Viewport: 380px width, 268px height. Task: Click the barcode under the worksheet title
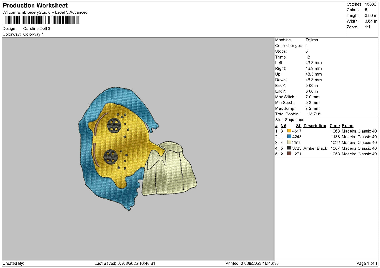click(x=41, y=20)
